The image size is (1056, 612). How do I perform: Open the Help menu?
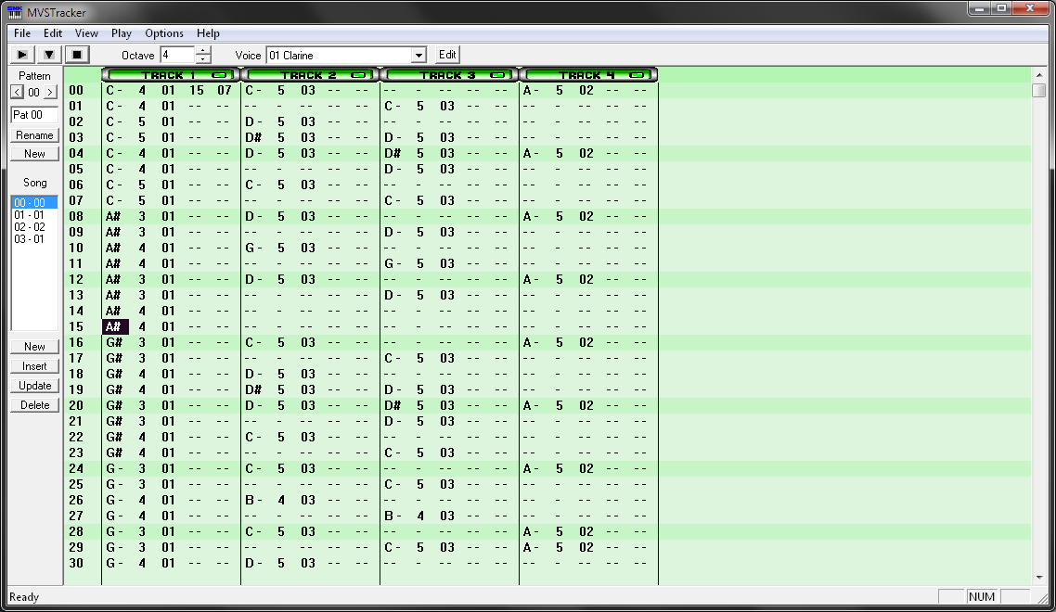click(x=208, y=33)
